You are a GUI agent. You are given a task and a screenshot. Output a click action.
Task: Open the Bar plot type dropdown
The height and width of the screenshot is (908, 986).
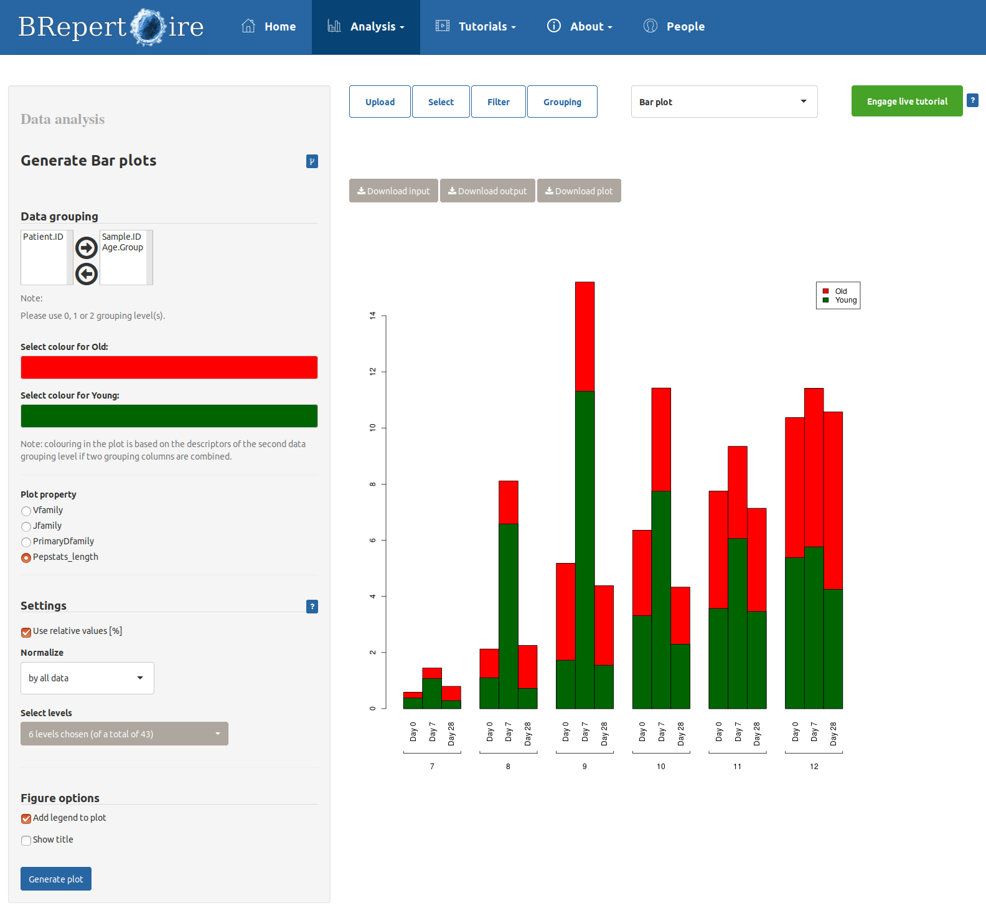[x=724, y=102]
